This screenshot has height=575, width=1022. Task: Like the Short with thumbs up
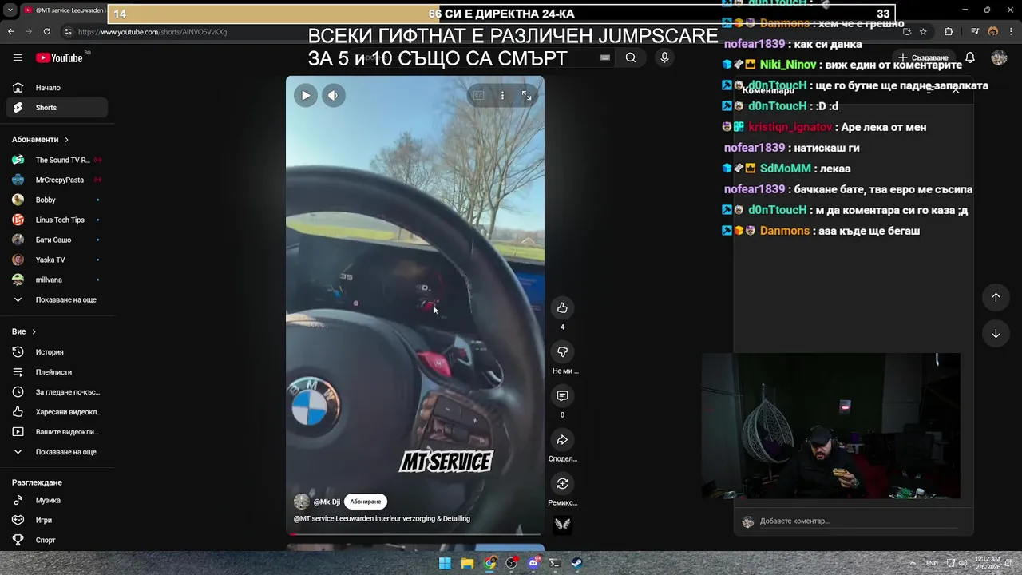562,308
